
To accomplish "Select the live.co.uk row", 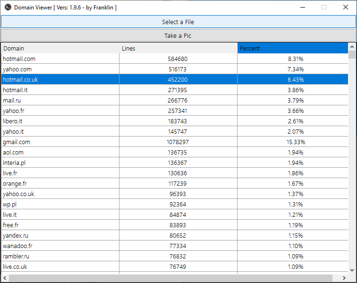I will [x=15, y=267].
